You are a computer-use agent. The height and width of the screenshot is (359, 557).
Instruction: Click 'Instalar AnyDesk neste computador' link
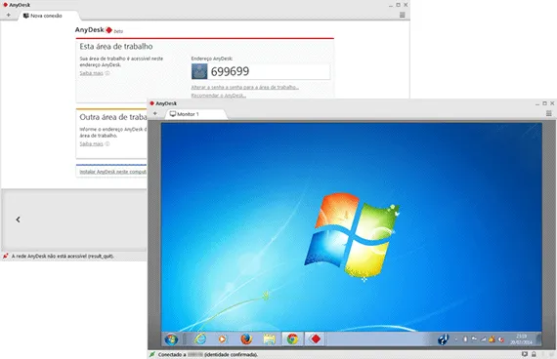(x=113, y=172)
